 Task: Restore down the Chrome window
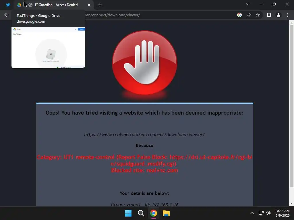(x=274, y=4)
